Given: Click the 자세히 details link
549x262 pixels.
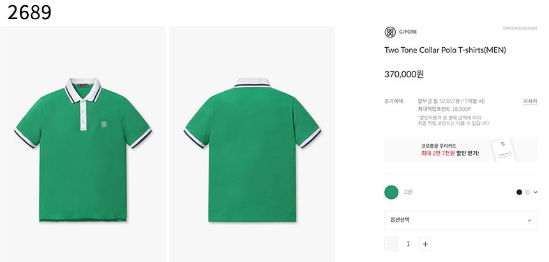Looking at the screenshot, I should click(530, 101).
